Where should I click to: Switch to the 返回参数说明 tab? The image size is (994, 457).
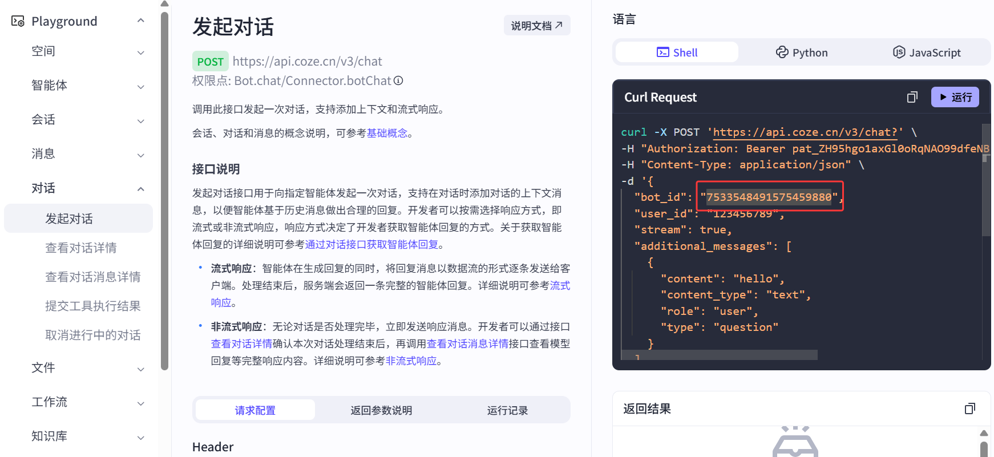pos(381,410)
